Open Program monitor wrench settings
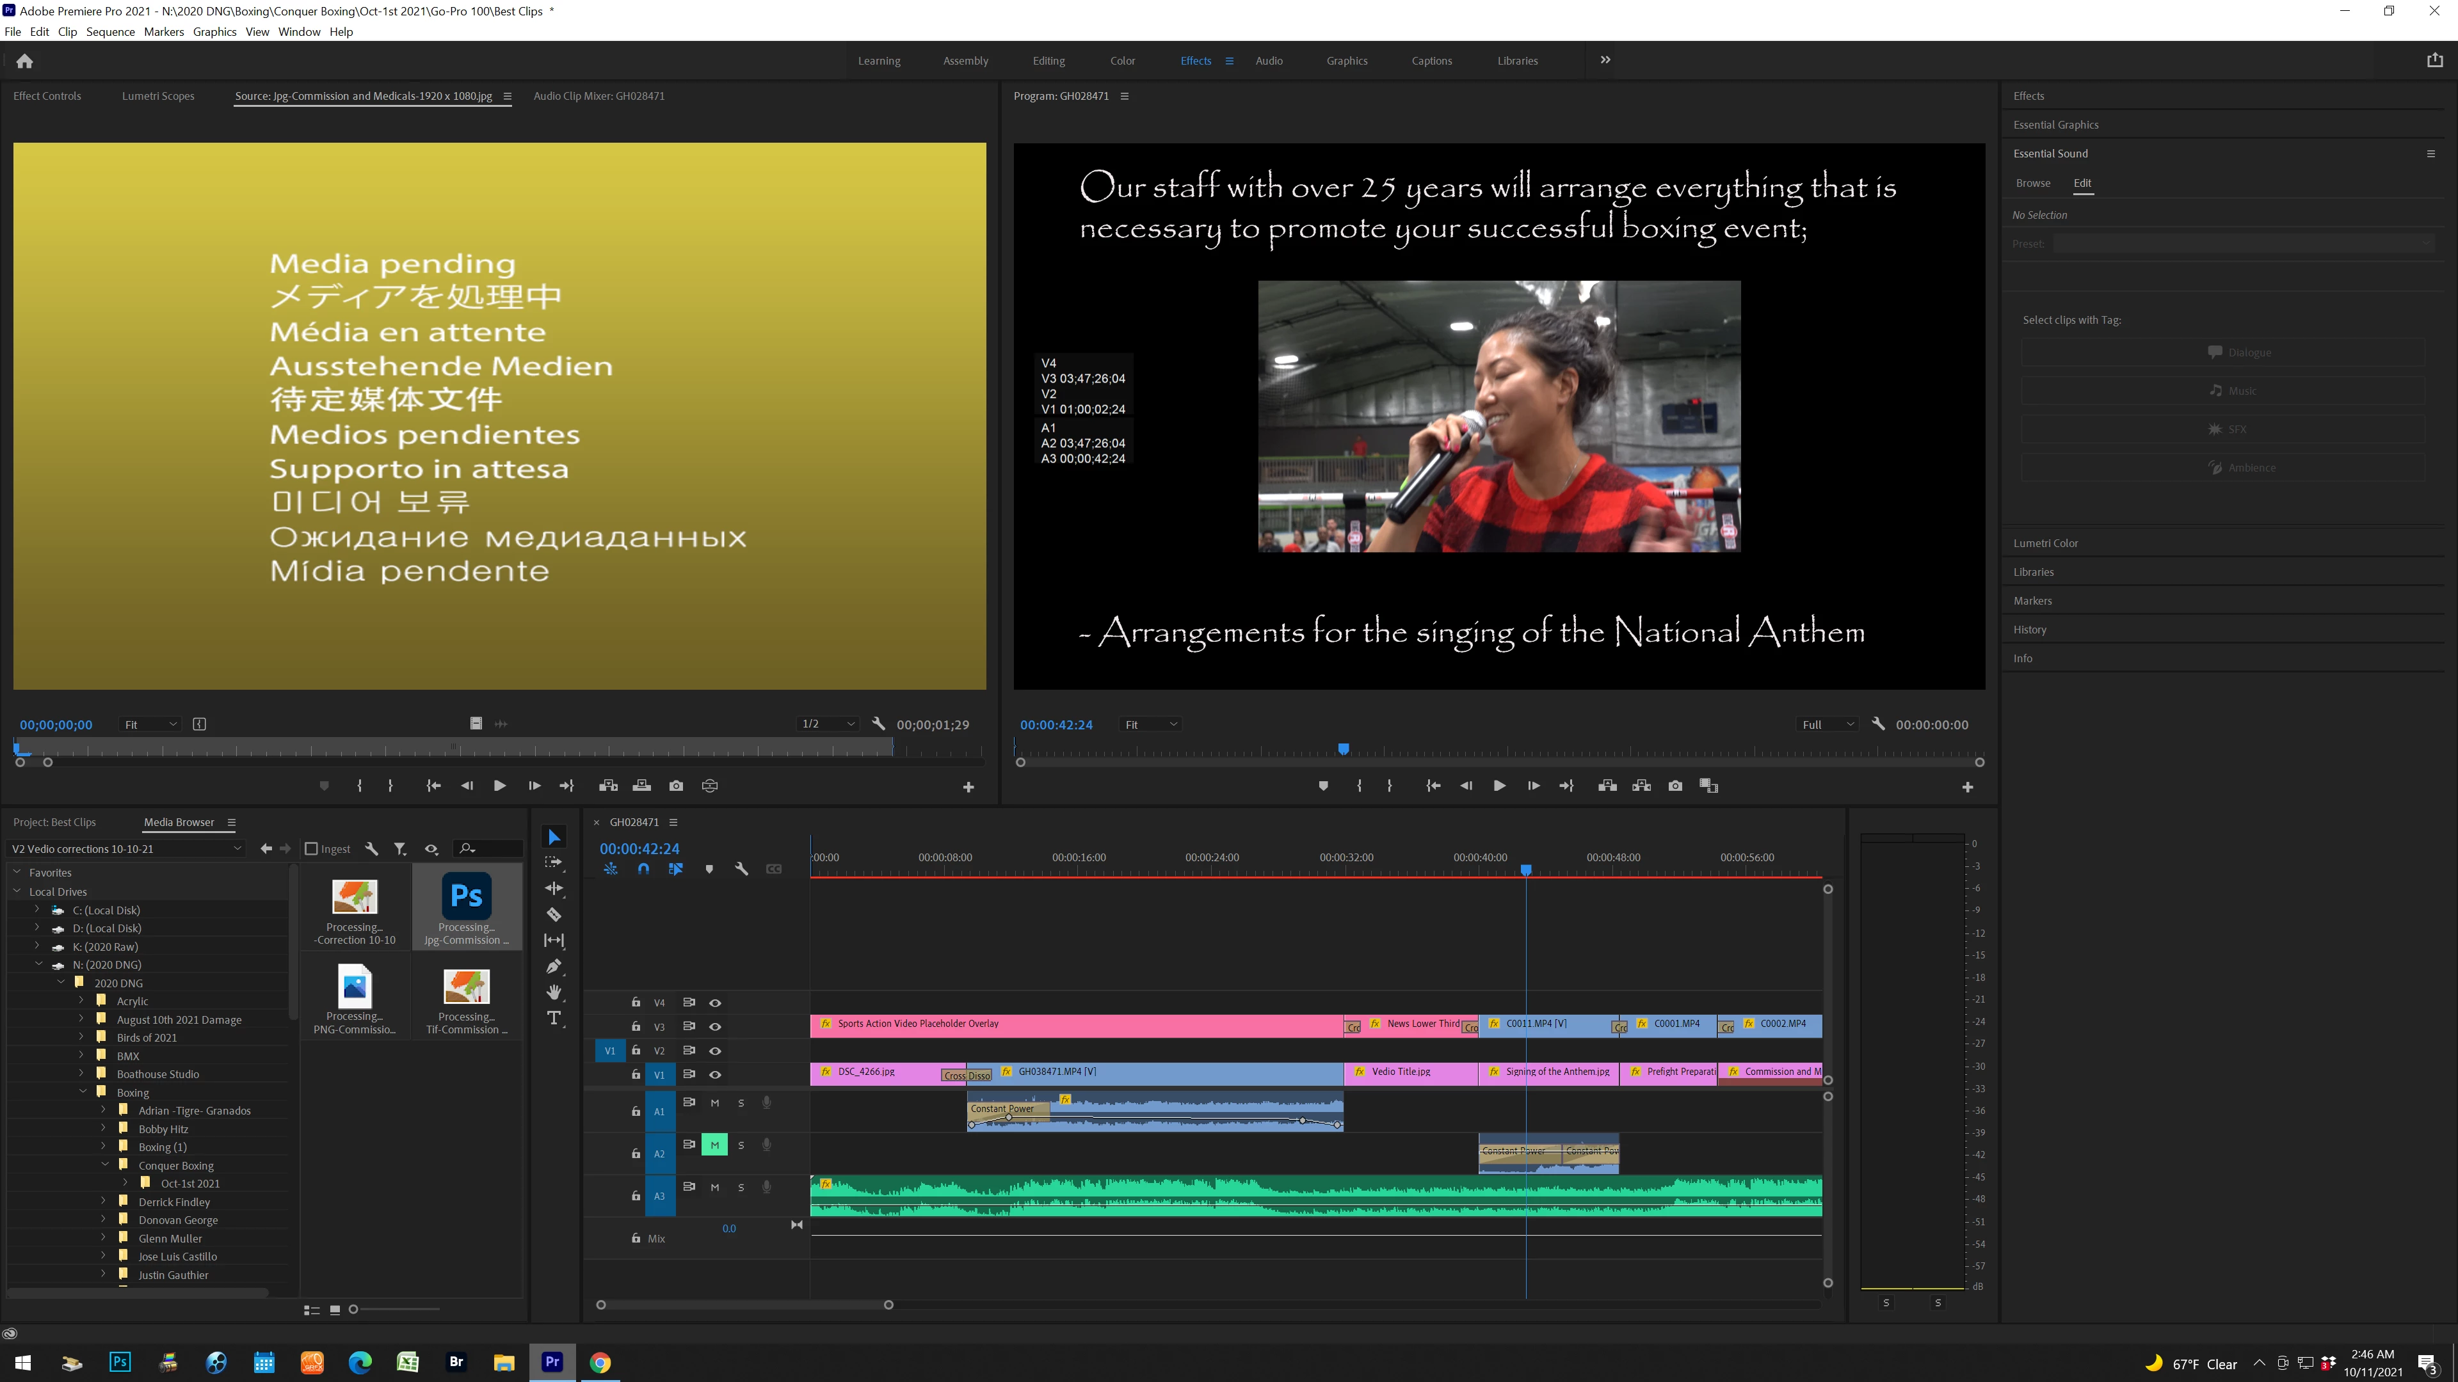 [1878, 724]
